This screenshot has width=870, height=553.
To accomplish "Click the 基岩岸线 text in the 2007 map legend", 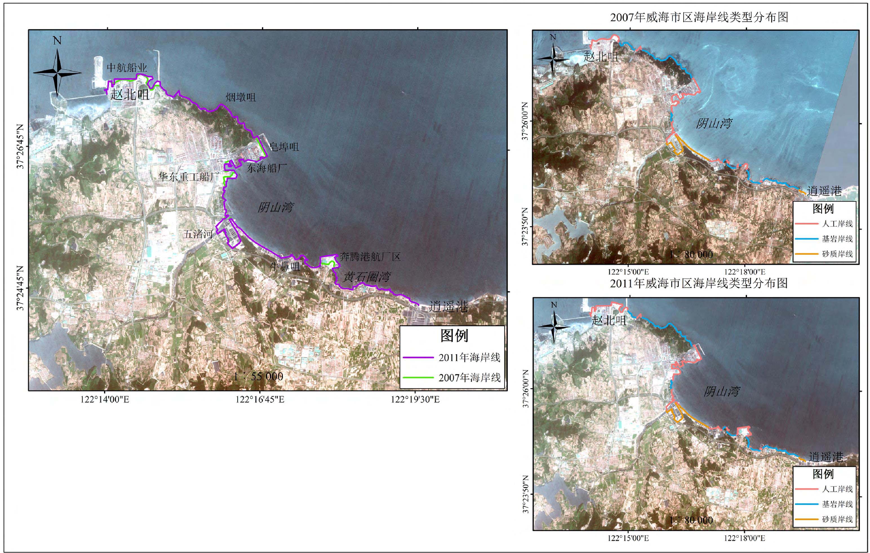I will (838, 239).
